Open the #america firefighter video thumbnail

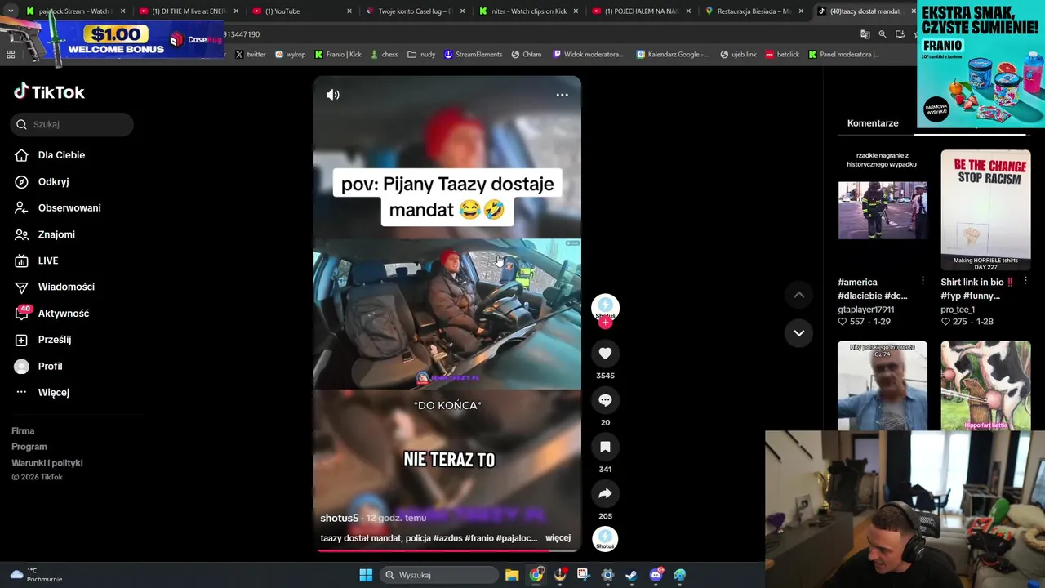(x=883, y=210)
